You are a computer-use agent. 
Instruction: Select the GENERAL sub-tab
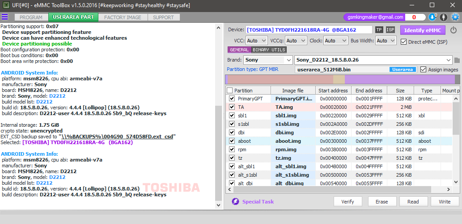click(240, 50)
